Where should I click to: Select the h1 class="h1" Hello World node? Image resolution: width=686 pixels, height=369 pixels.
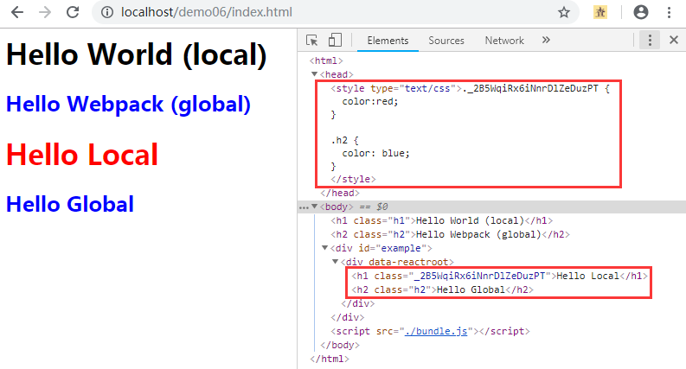click(x=441, y=220)
